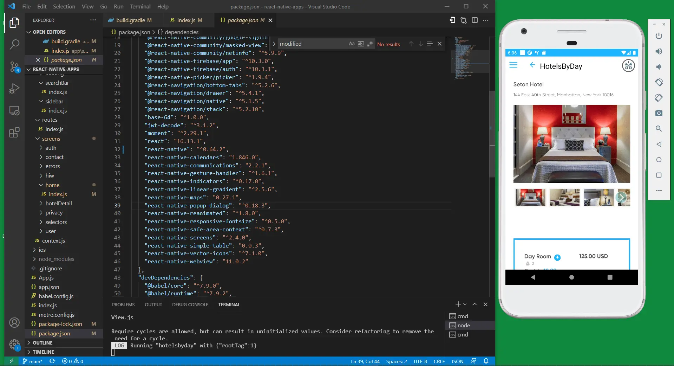The width and height of the screenshot is (674, 366).
Task: Open Source Control view with badge
Action: coord(14,66)
